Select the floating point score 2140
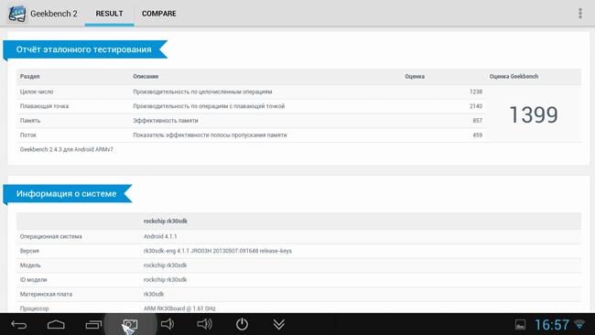This screenshot has width=595, height=335. pyautogui.click(x=476, y=106)
